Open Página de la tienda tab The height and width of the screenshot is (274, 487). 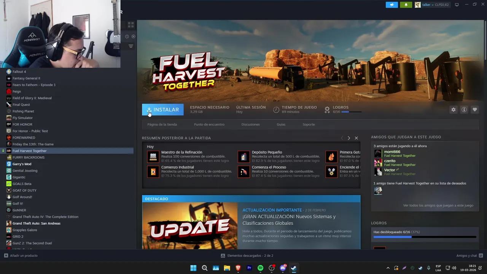point(162,124)
